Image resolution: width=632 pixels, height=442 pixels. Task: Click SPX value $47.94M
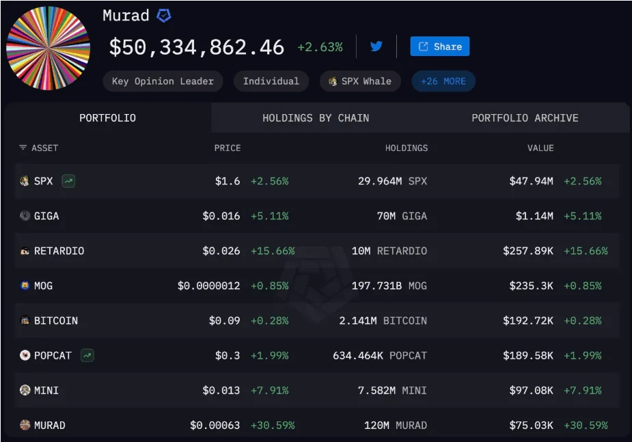pyautogui.click(x=532, y=181)
